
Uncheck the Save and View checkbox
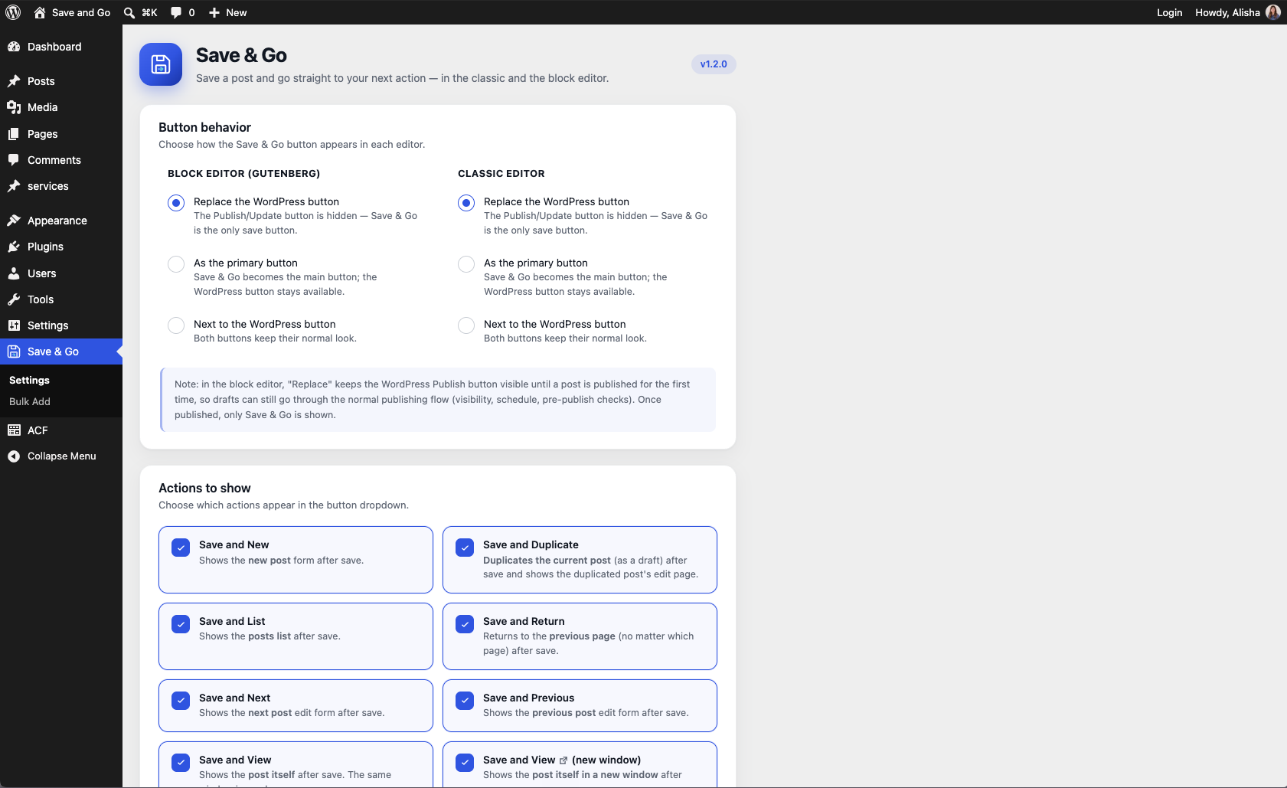pos(181,763)
